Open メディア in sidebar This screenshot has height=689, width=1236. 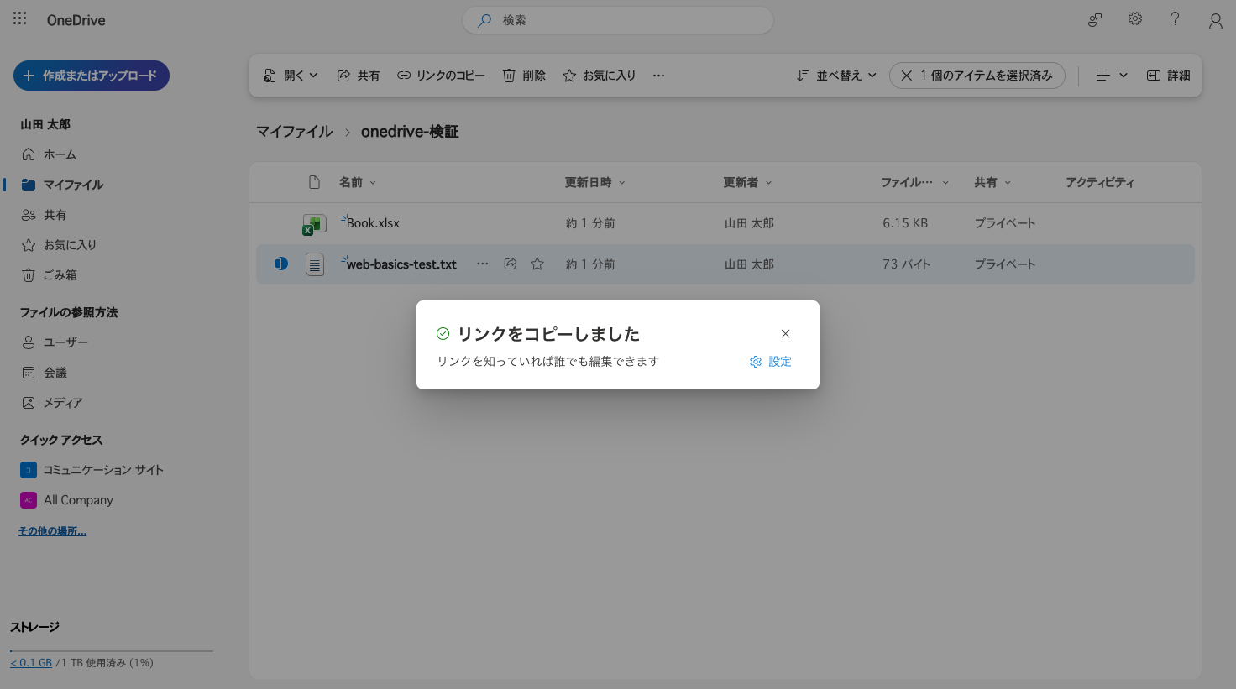pyautogui.click(x=52, y=403)
